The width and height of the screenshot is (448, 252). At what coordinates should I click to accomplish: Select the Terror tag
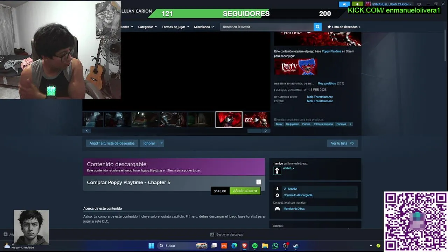[x=279, y=124]
